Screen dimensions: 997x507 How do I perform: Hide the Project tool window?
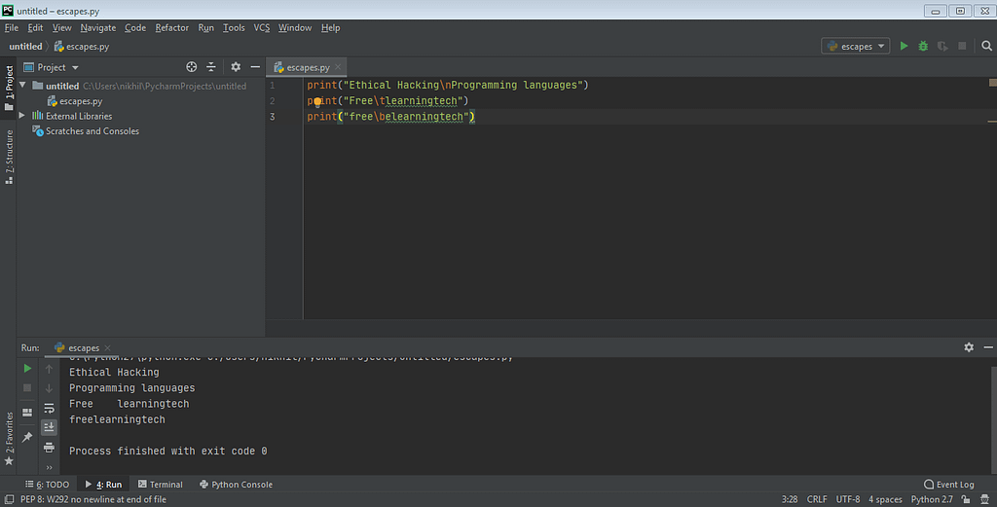[x=255, y=67]
